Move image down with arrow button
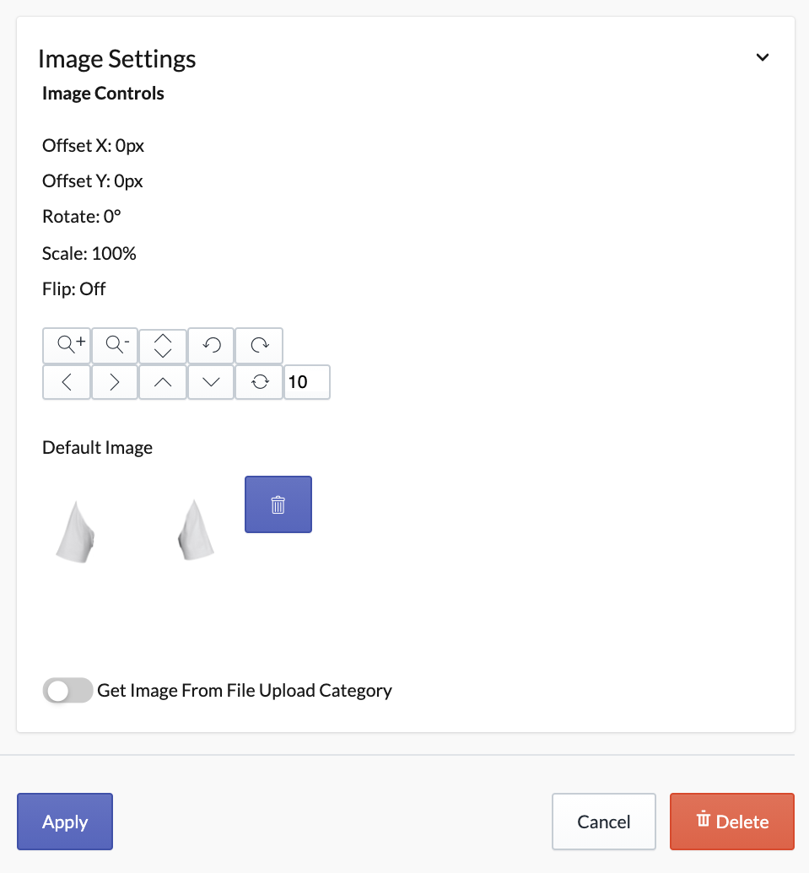The height and width of the screenshot is (873, 809). click(211, 382)
